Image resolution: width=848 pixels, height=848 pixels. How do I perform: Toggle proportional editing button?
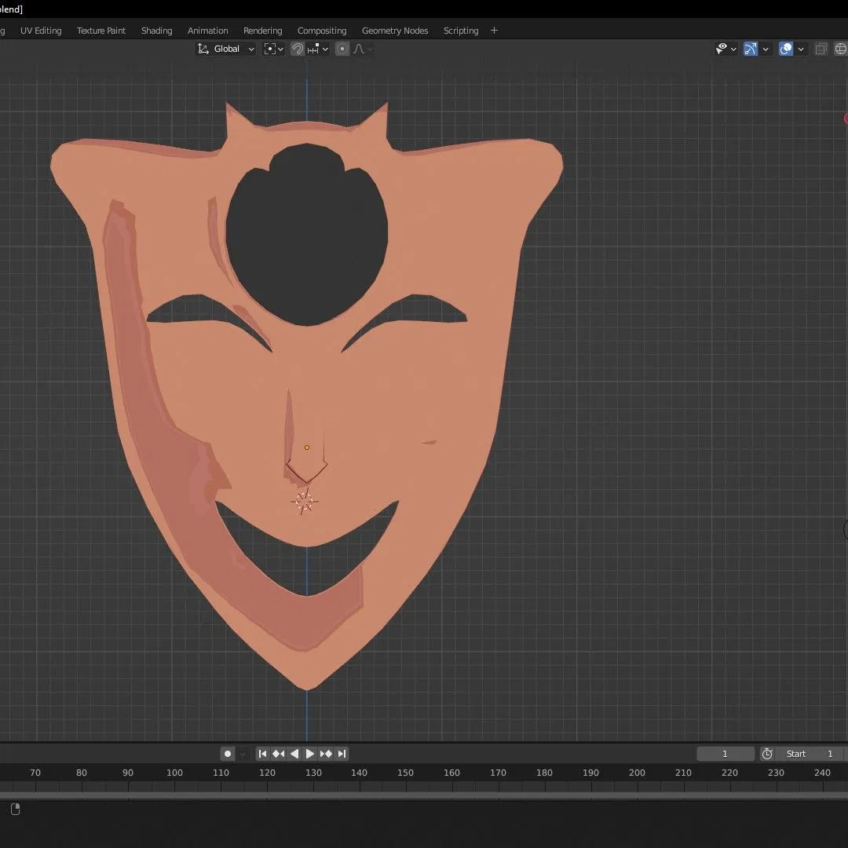342,49
